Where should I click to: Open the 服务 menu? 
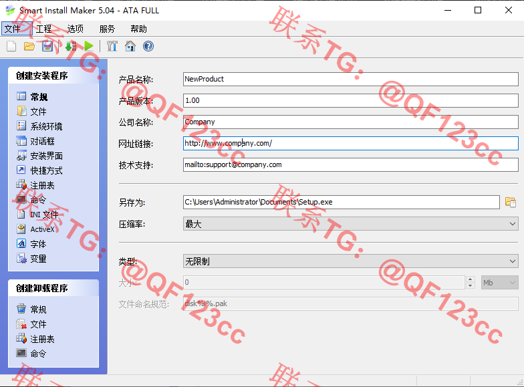point(107,29)
